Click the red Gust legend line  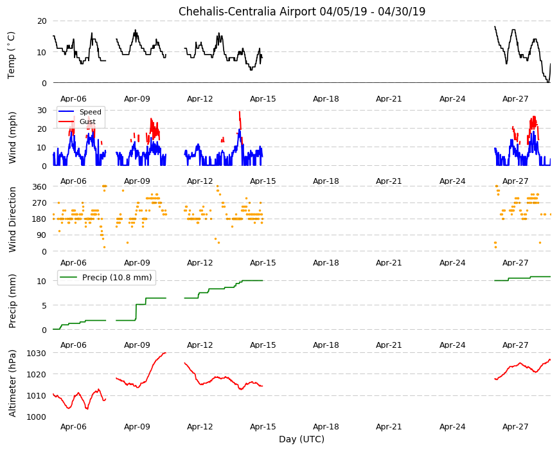point(66,122)
